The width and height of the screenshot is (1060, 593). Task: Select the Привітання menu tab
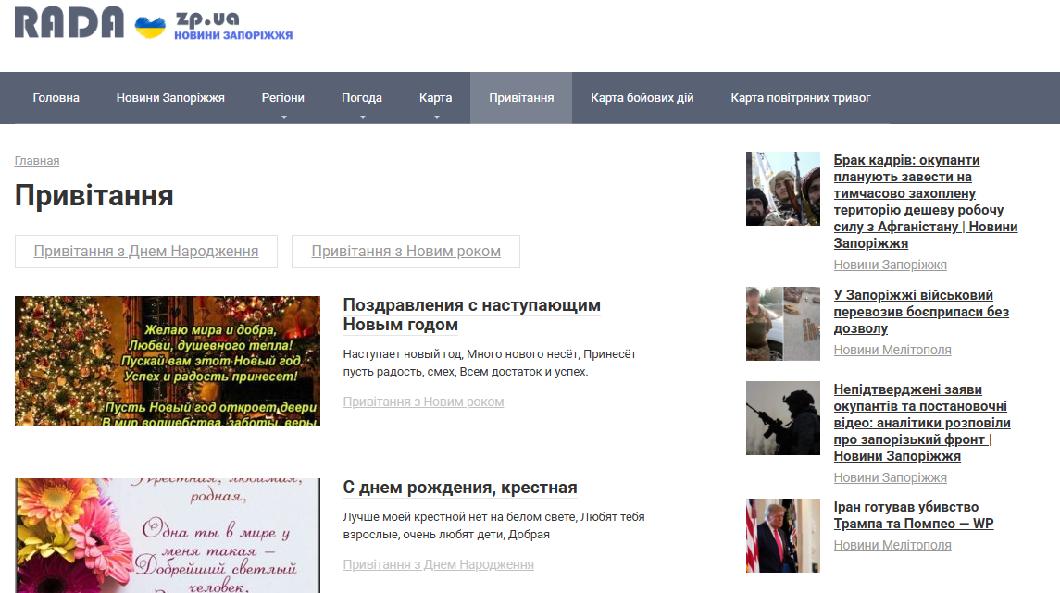[521, 98]
